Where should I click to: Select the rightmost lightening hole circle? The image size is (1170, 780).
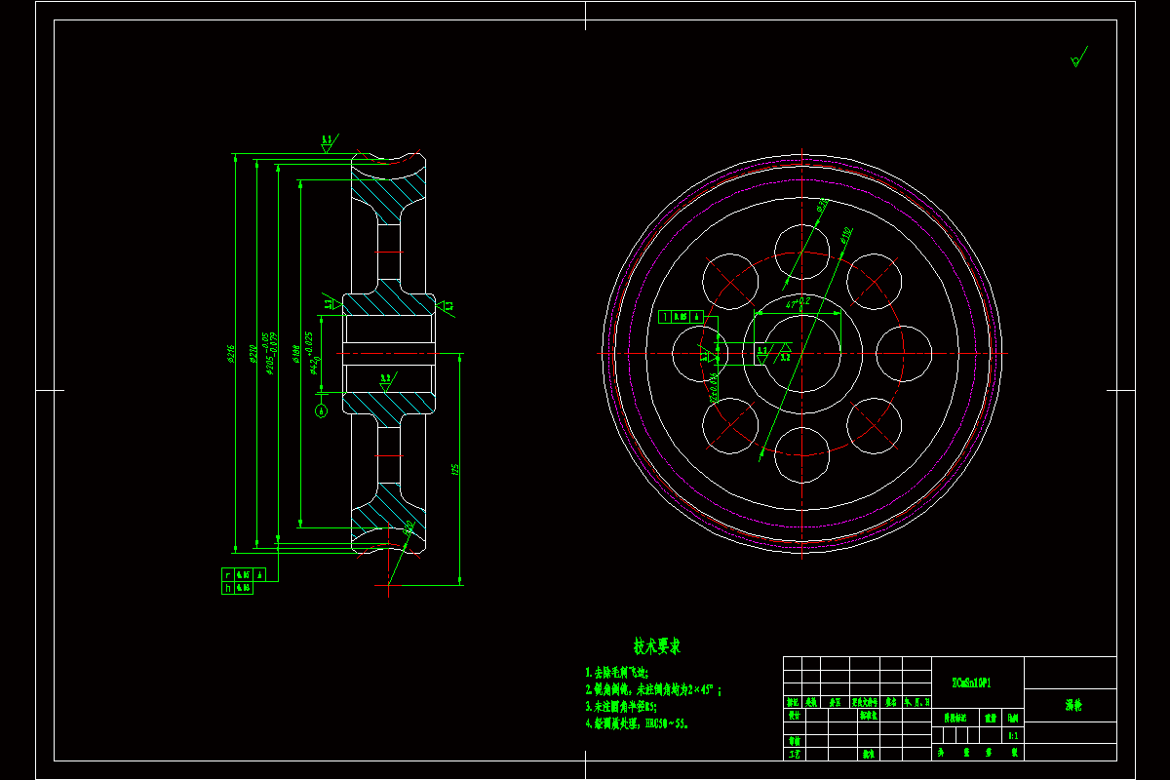click(904, 353)
